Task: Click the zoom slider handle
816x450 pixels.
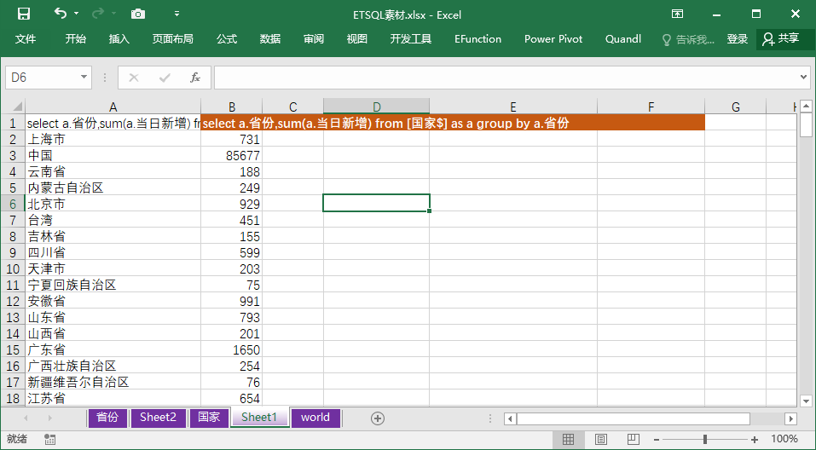Action: pyautogui.click(x=704, y=439)
